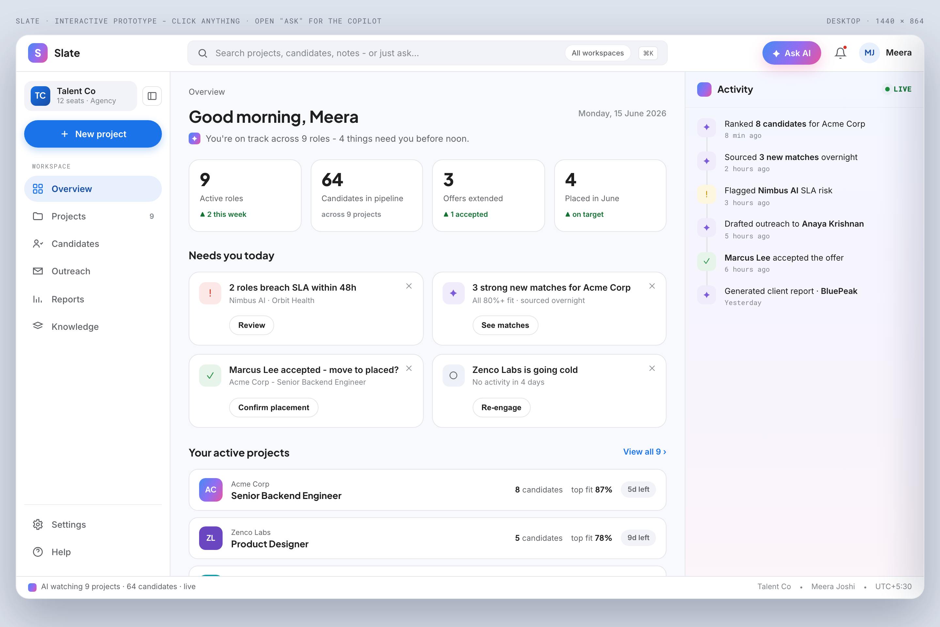This screenshot has height=627, width=940.
Task: Open the Senior Backend Engineer project row
Action: [x=427, y=490]
